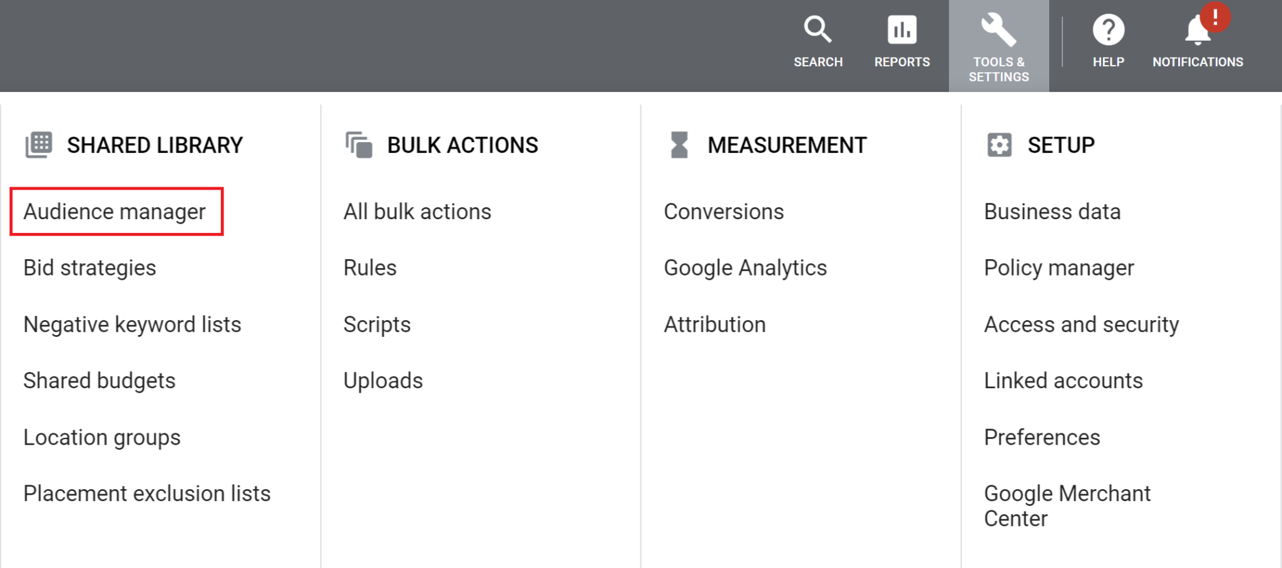Click the Measurement hourglass icon

pos(678,145)
